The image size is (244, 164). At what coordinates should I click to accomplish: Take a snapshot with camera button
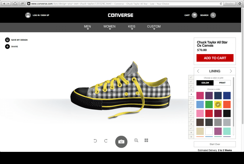(121, 142)
